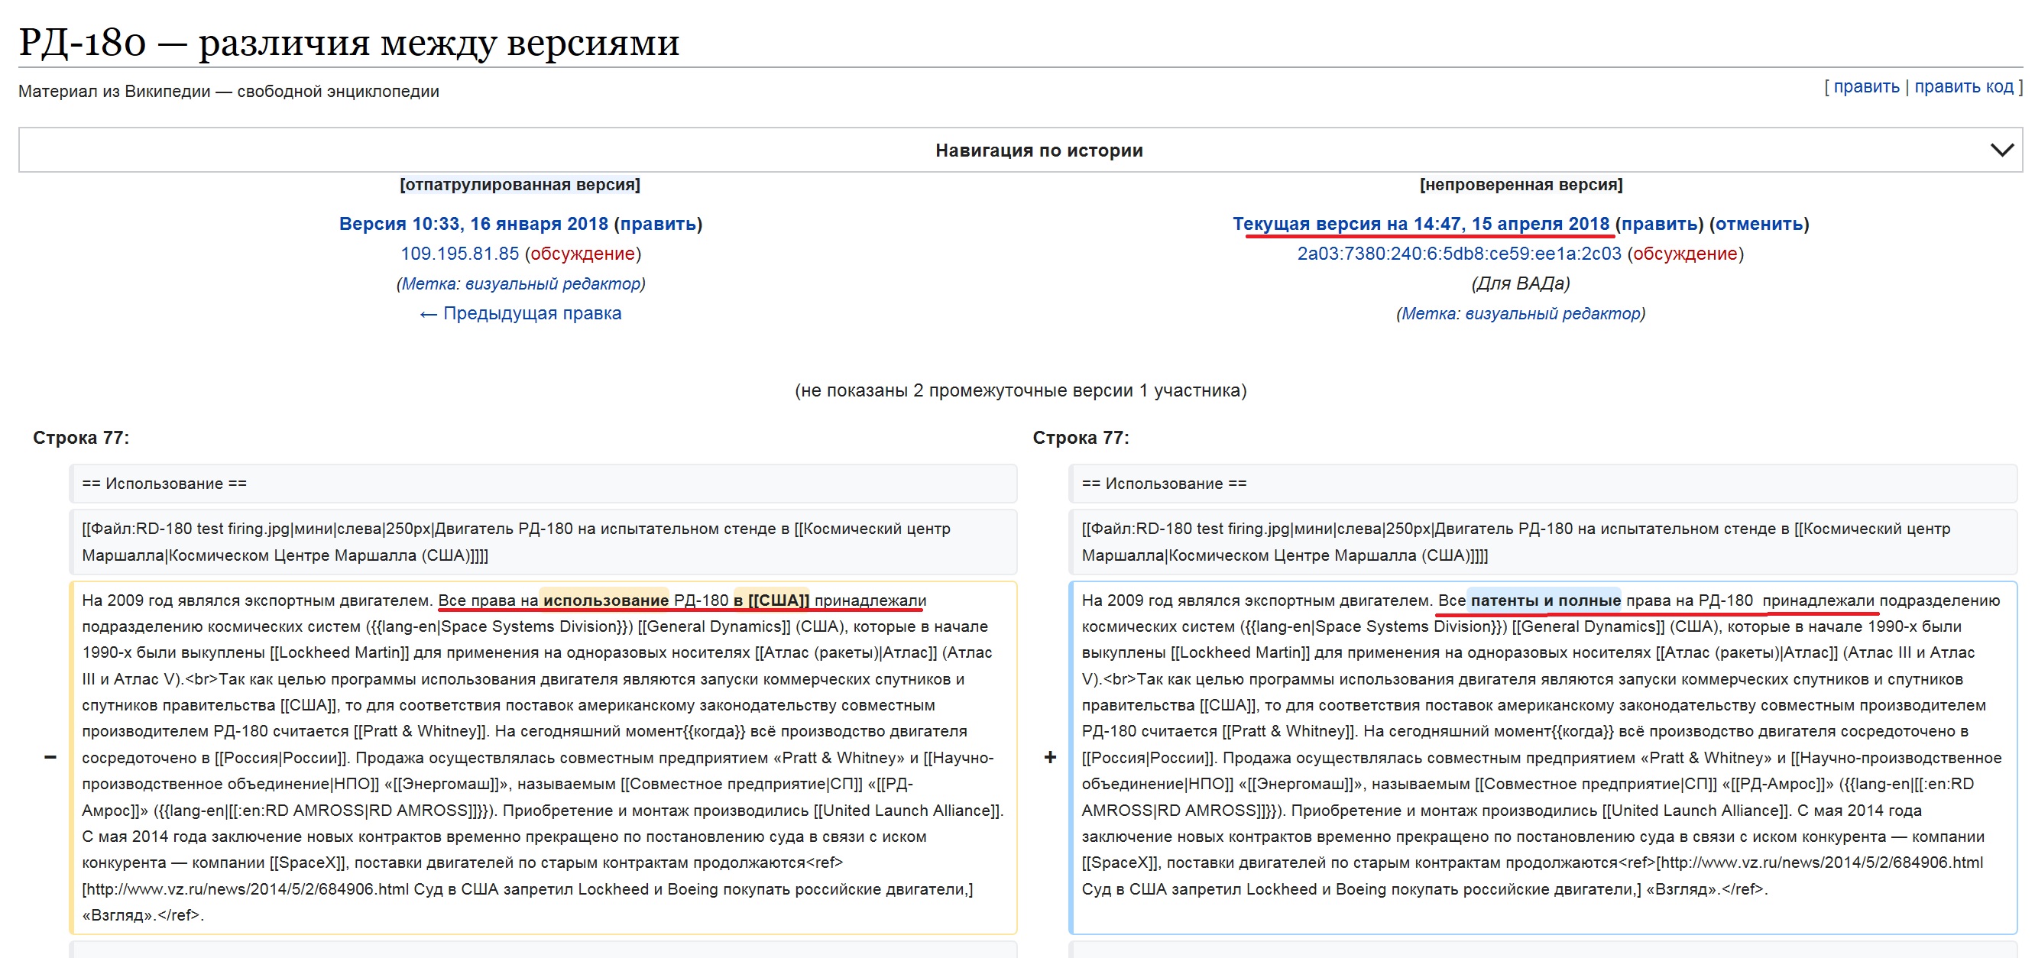Go to '← Предыдущая правка' link
The width and height of the screenshot is (2035, 958).
[520, 313]
